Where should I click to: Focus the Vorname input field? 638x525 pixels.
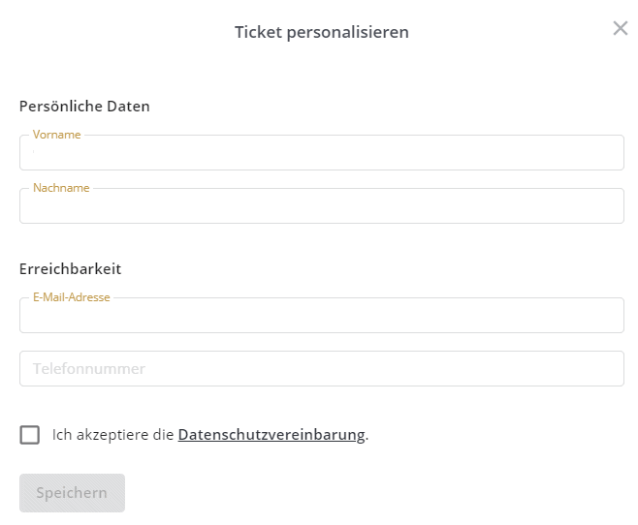coord(322,152)
